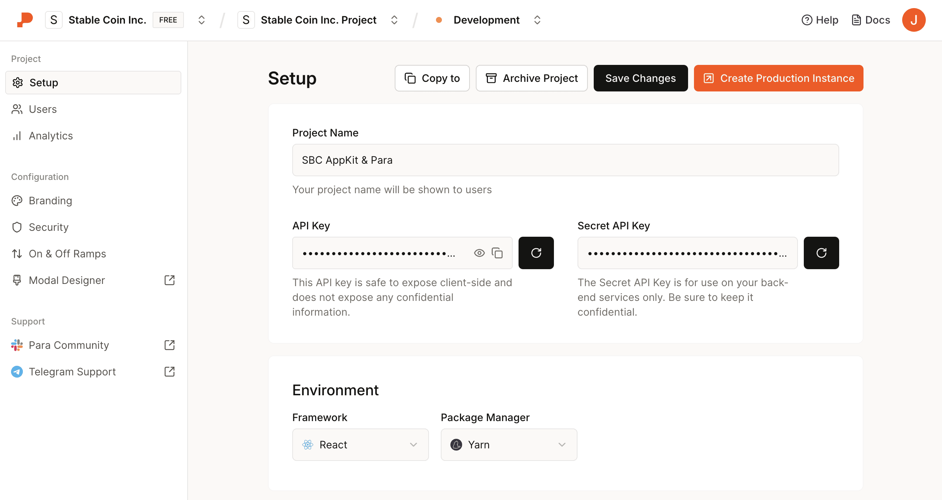The image size is (942, 500).
Task: Click Create Production Instance
Action: pyautogui.click(x=778, y=78)
